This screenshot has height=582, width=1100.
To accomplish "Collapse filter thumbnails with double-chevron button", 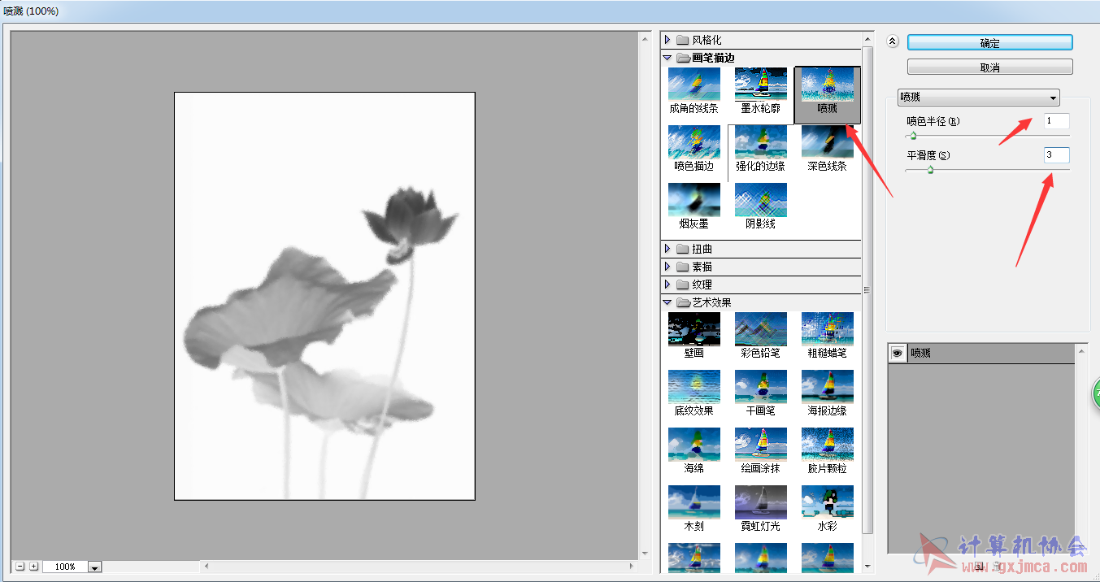I will (x=892, y=42).
